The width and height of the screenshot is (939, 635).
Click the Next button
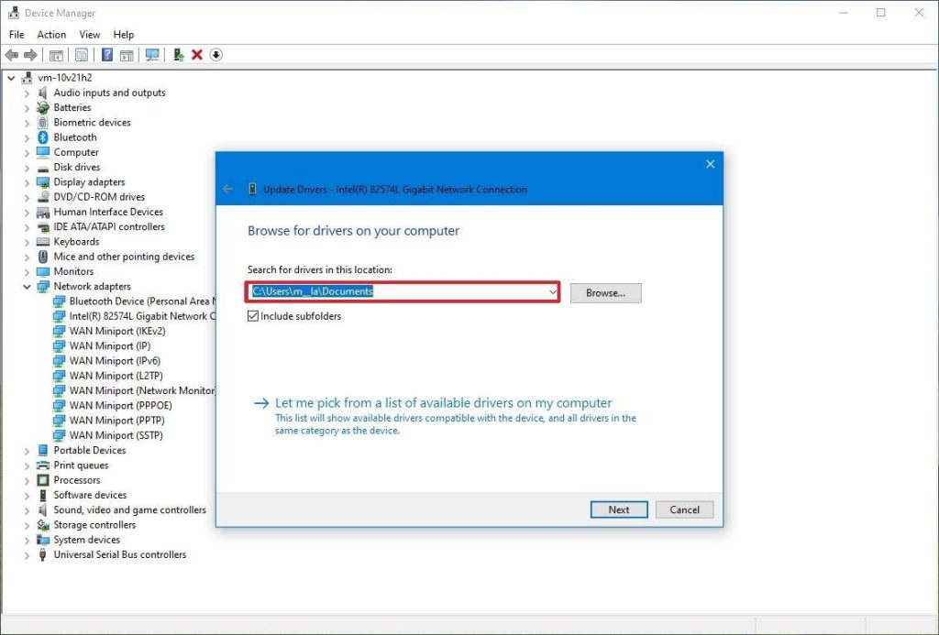pos(619,509)
